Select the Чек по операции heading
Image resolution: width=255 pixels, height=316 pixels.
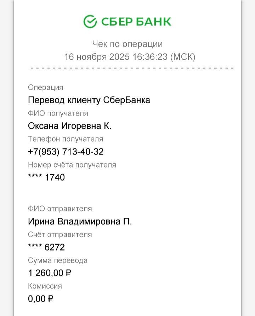127,44
